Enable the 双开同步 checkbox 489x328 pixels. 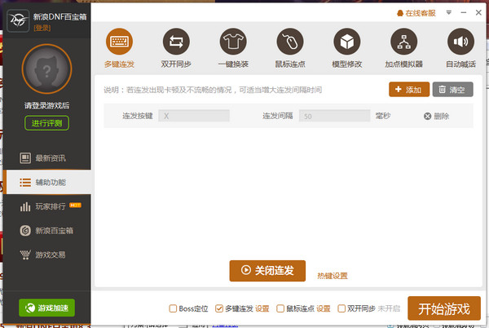[341, 308]
